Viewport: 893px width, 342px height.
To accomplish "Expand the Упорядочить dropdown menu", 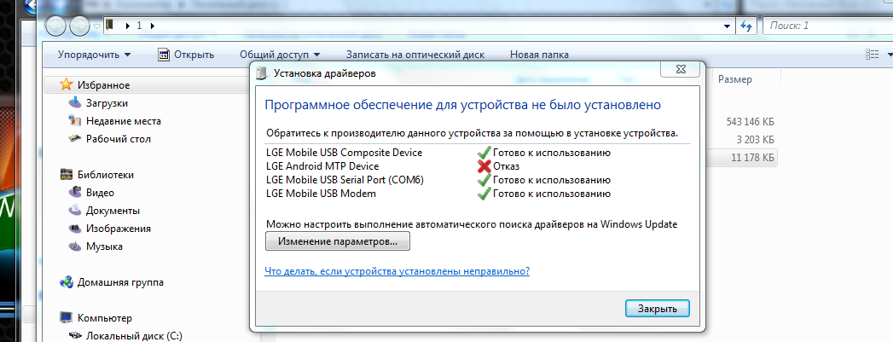I will coord(94,55).
